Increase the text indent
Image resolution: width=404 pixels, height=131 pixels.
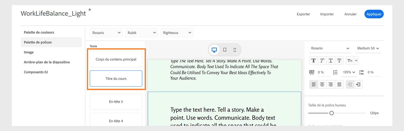click(x=358, y=84)
